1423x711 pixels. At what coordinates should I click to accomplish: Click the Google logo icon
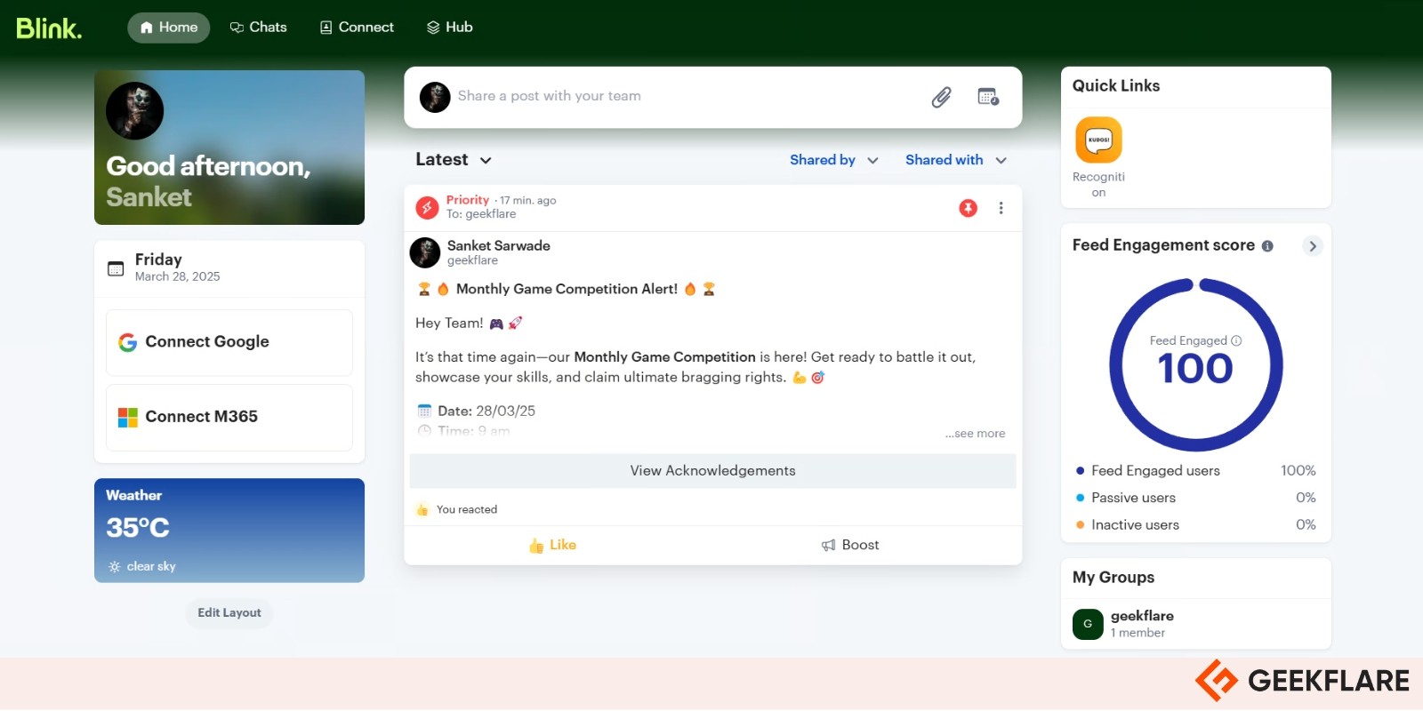128,342
